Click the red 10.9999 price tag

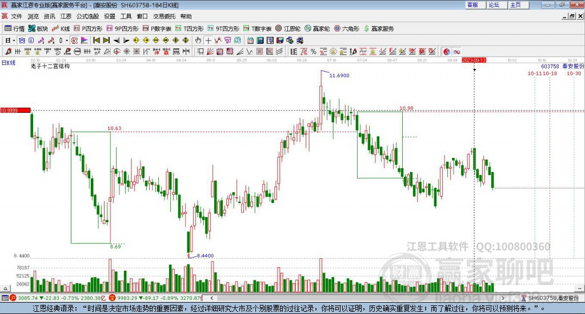coord(15,110)
